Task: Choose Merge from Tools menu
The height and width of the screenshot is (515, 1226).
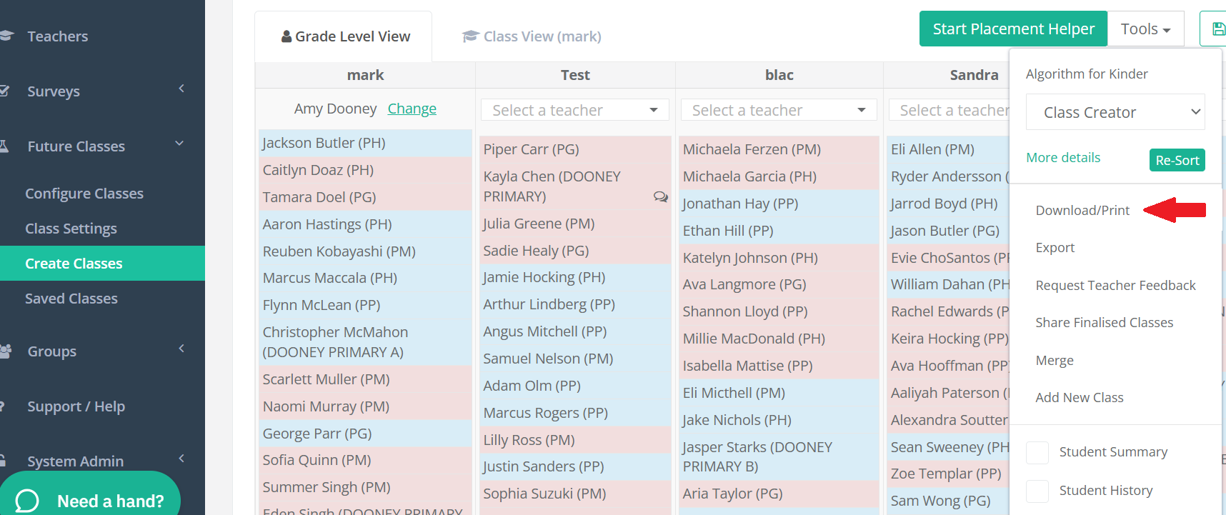Action: (1055, 360)
